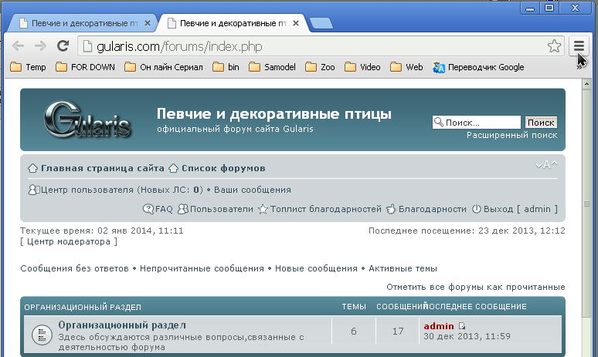The height and width of the screenshot is (357, 598).
Task: Open the Он лайн Сериал bookmark folder
Action: tap(163, 67)
